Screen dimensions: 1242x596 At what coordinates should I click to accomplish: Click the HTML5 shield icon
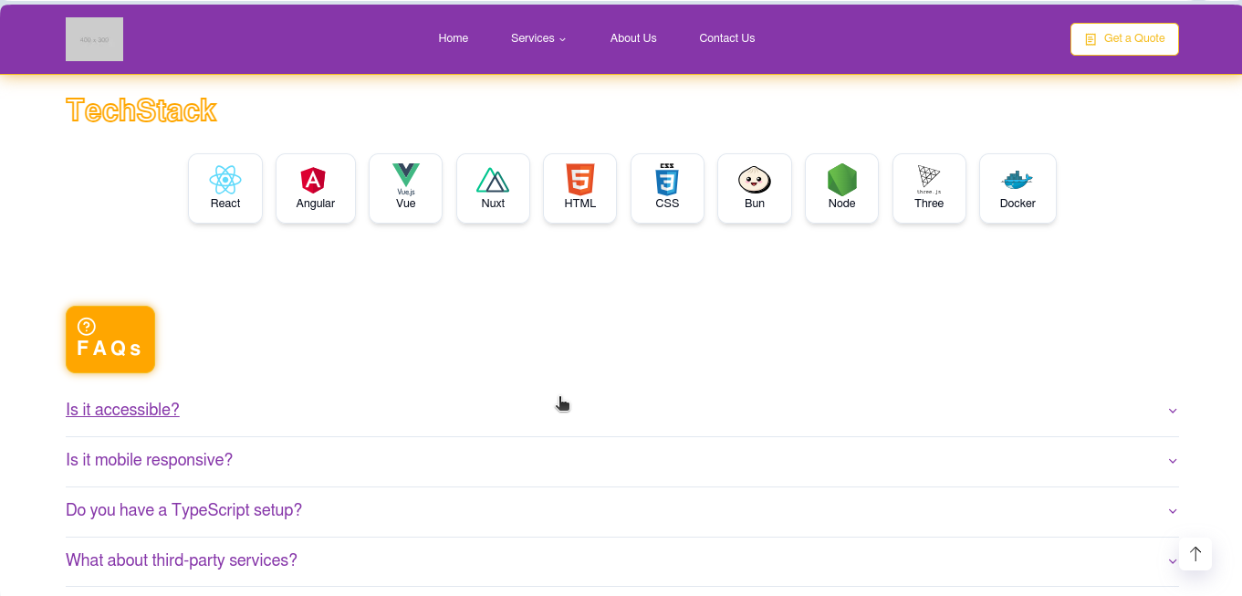pyautogui.click(x=580, y=179)
